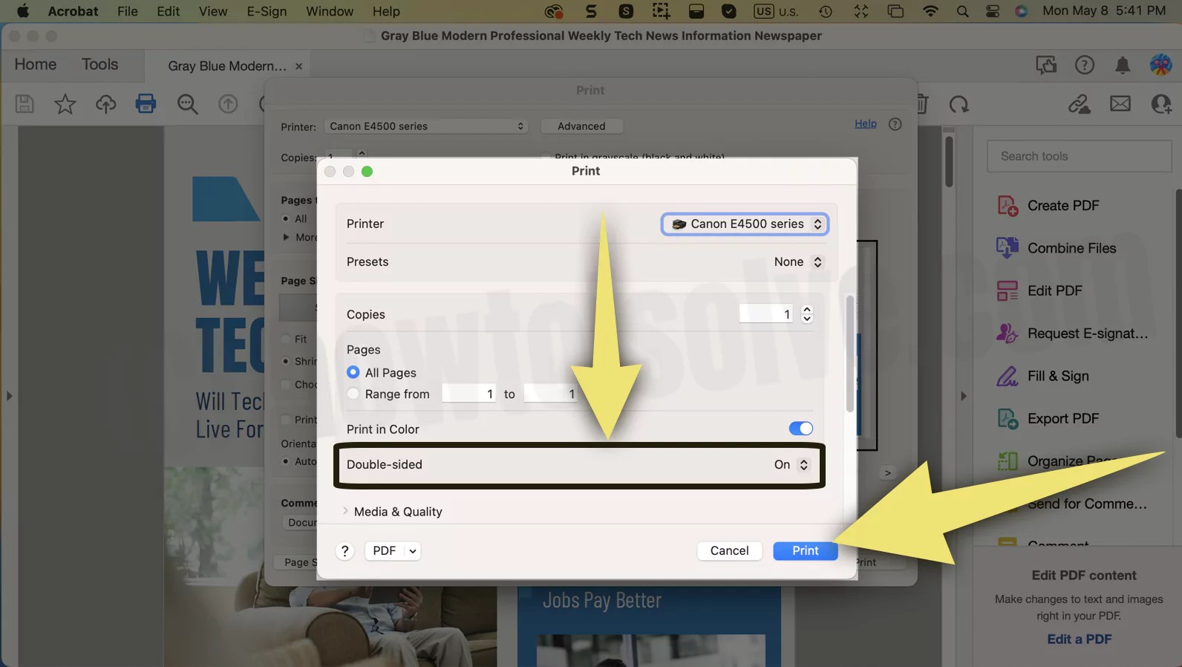The image size is (1182, 667).
Task: Expand left navigation pane arrow
Action: 9,396
